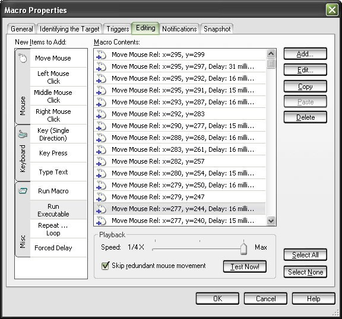Select Move Mouse in New Items list
This screenshot has height=319, width=342.
click(x=58, y=58)
